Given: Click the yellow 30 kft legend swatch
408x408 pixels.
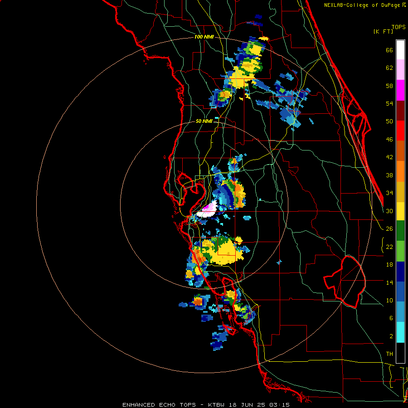Looking at the screenshot, I should click(400, 211).
